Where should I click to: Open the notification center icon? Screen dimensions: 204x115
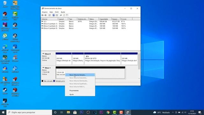point(200,112)
